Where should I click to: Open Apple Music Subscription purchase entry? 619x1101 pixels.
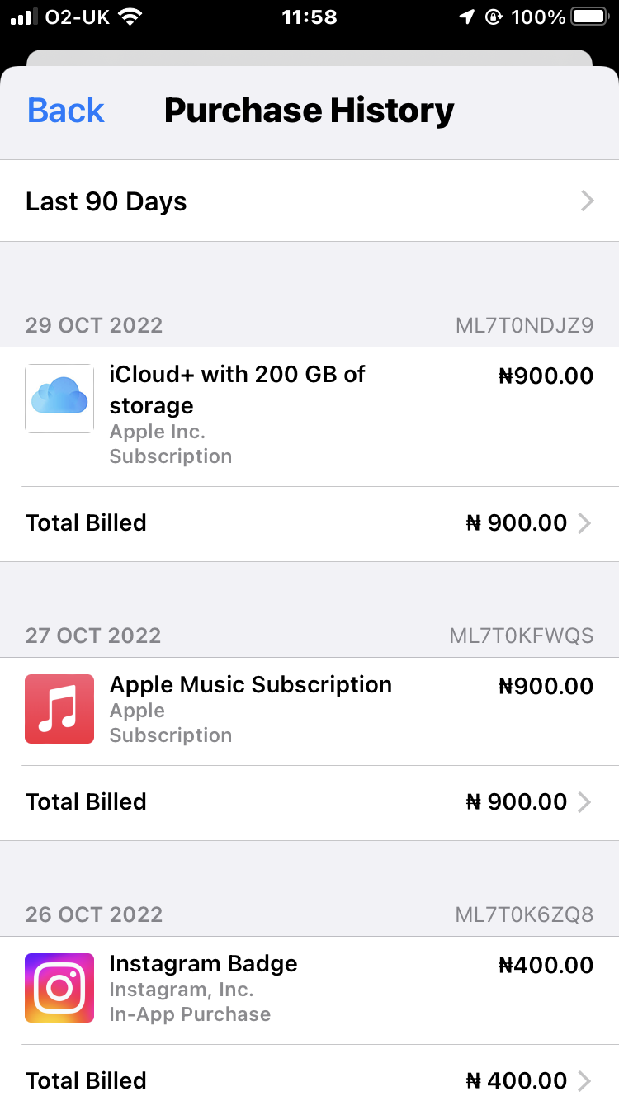coord(251,685)
